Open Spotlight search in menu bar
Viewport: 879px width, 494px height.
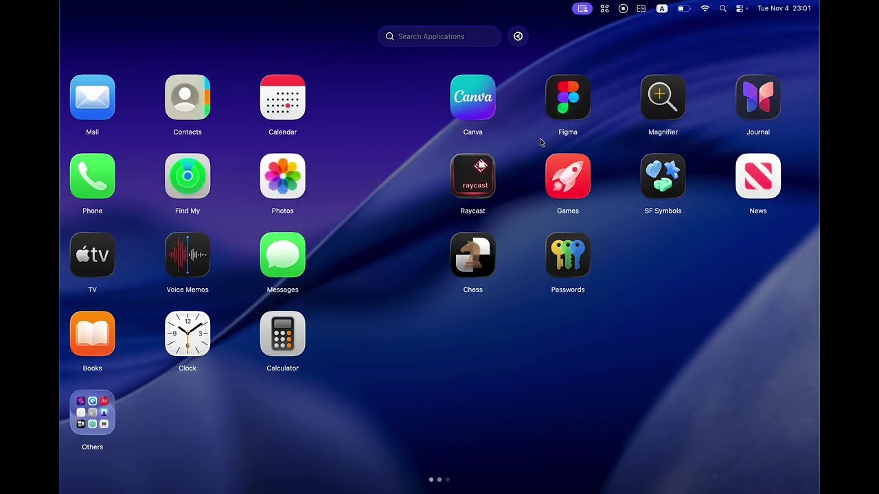tap(722, 8)
